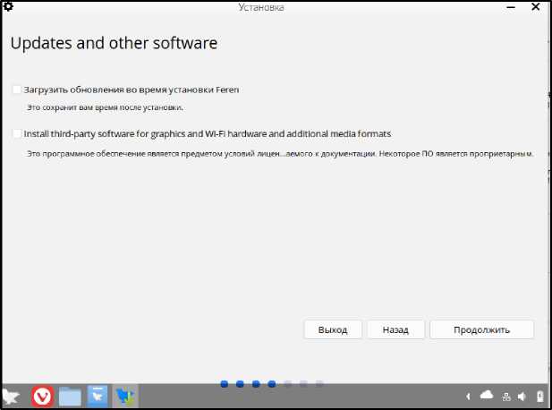Click the window gear menu icon

8,6
